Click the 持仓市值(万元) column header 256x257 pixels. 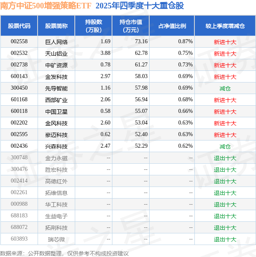pyautogui.click(x=131, y=26)
